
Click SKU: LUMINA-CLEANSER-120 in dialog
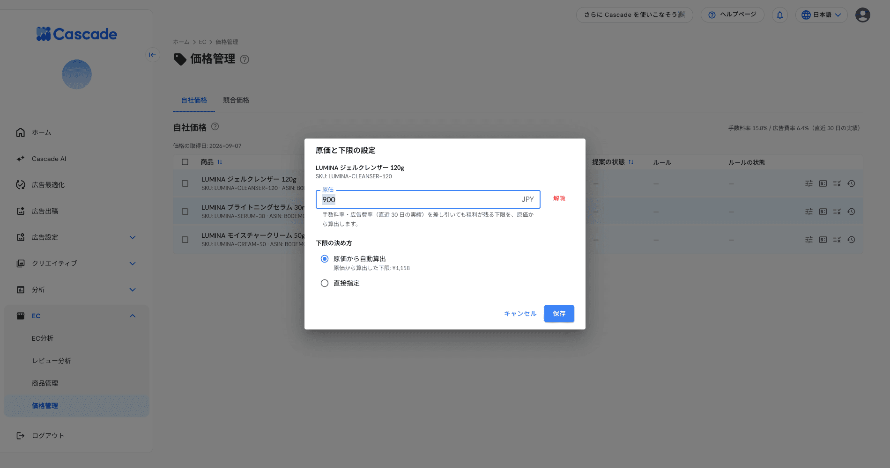point(354,176)
